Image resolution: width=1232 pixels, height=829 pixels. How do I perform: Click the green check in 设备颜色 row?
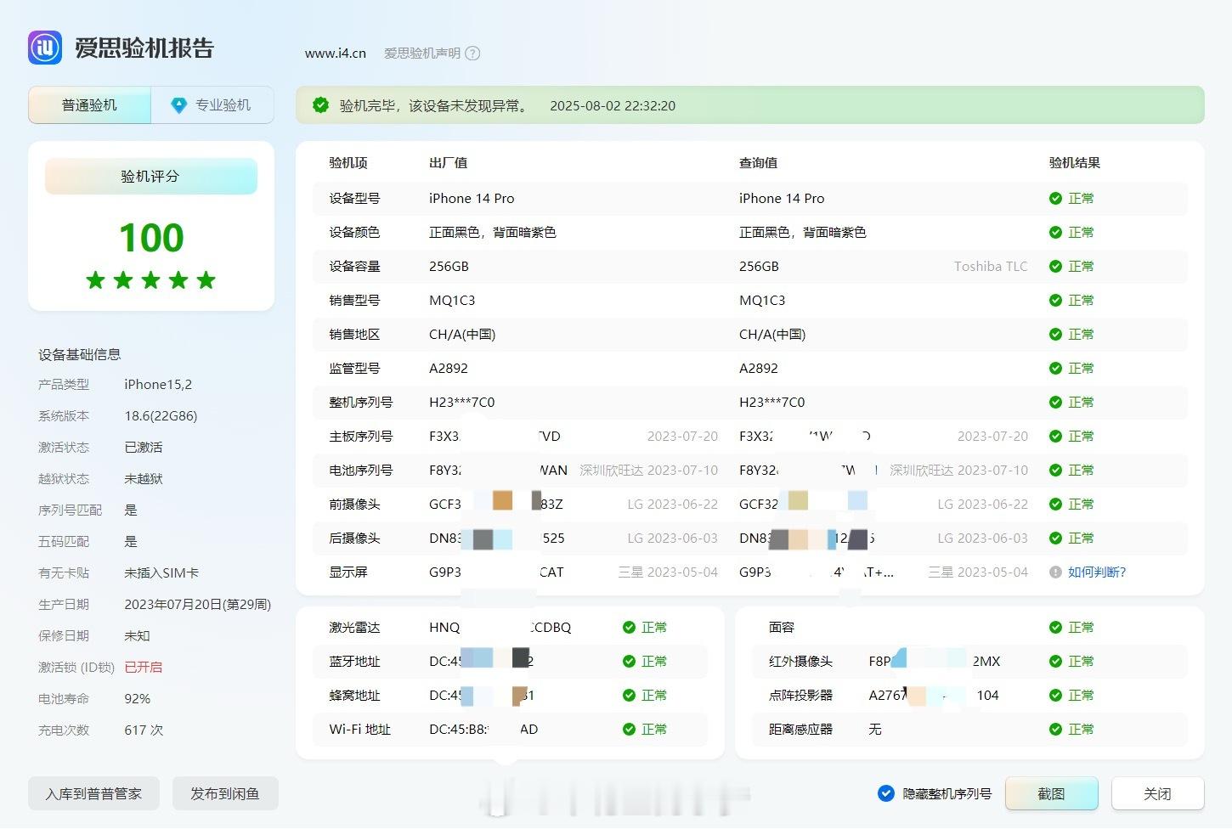1055,233
